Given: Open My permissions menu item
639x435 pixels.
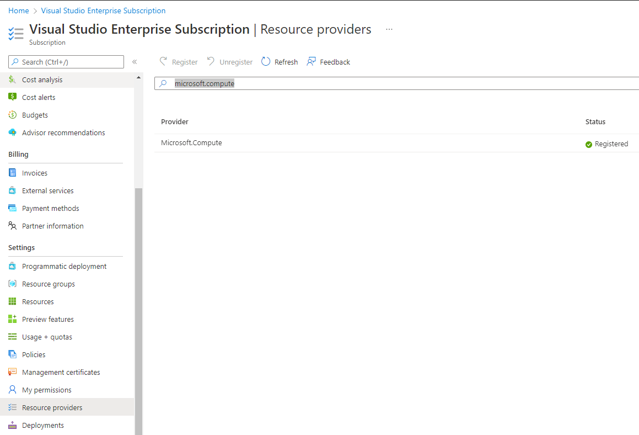Looking at the screenshot, I should pos(67,390).
